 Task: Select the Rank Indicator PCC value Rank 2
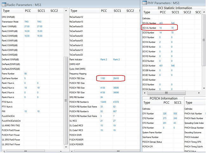coord(104,59)
